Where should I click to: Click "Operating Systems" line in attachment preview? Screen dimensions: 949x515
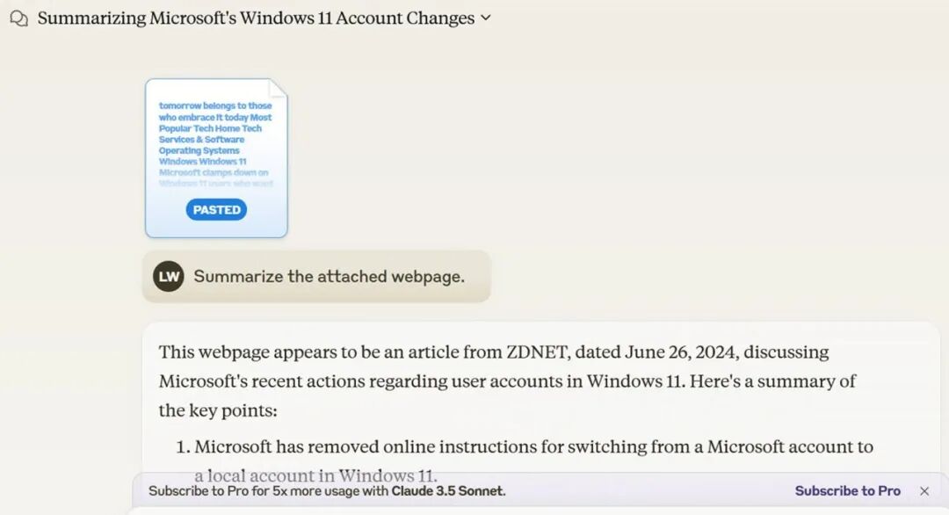tap(199, 150)
